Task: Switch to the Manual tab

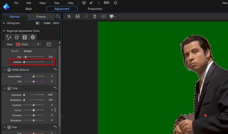Action: [x=15, y=17]
